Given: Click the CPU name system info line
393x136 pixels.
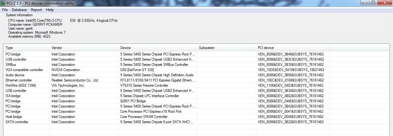Looking at the screenshot, I should point(63,21).
